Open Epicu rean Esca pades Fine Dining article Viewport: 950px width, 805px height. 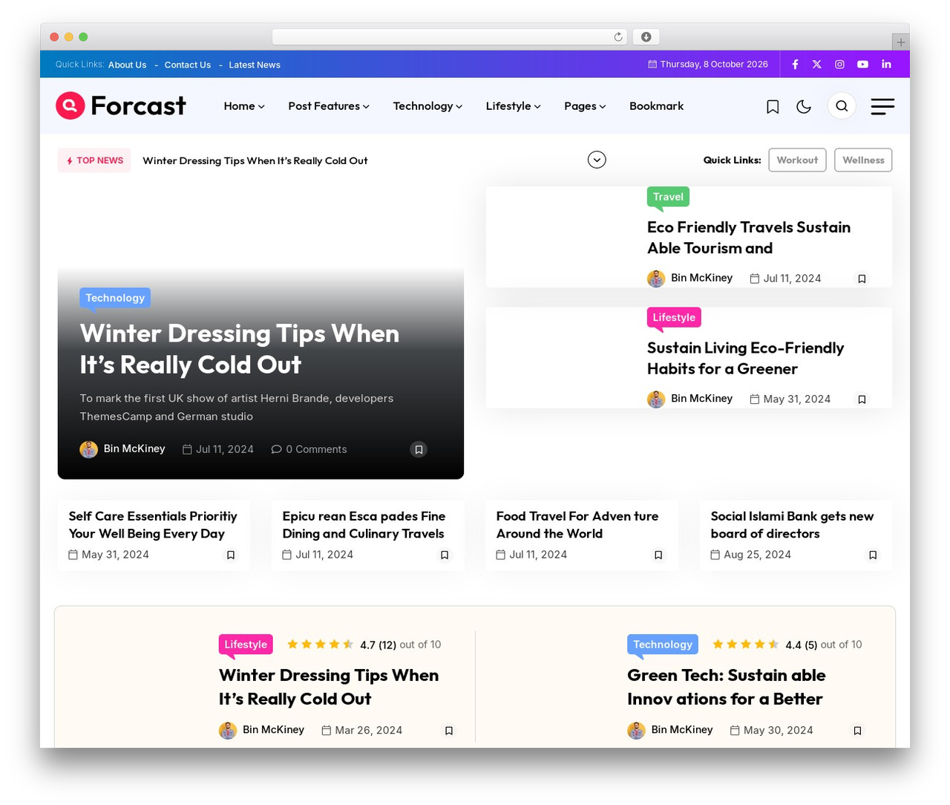click(x=364, y=524)
